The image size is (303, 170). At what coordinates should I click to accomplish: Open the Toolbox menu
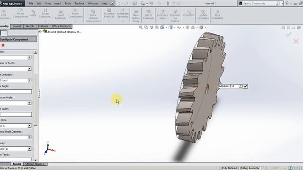(x=79, y=3)
